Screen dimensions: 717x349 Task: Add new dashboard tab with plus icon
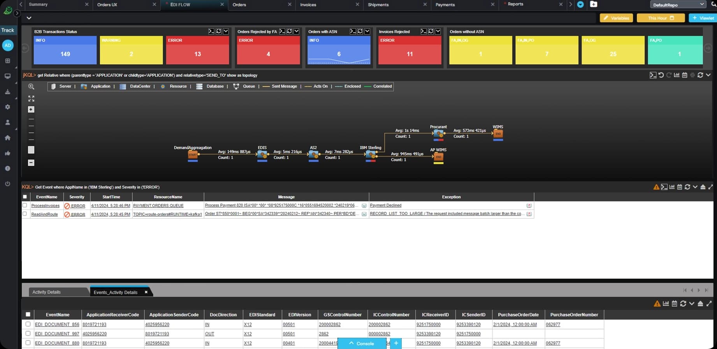coord(594,4)
